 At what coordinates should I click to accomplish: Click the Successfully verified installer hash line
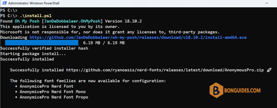click(44, 48)
